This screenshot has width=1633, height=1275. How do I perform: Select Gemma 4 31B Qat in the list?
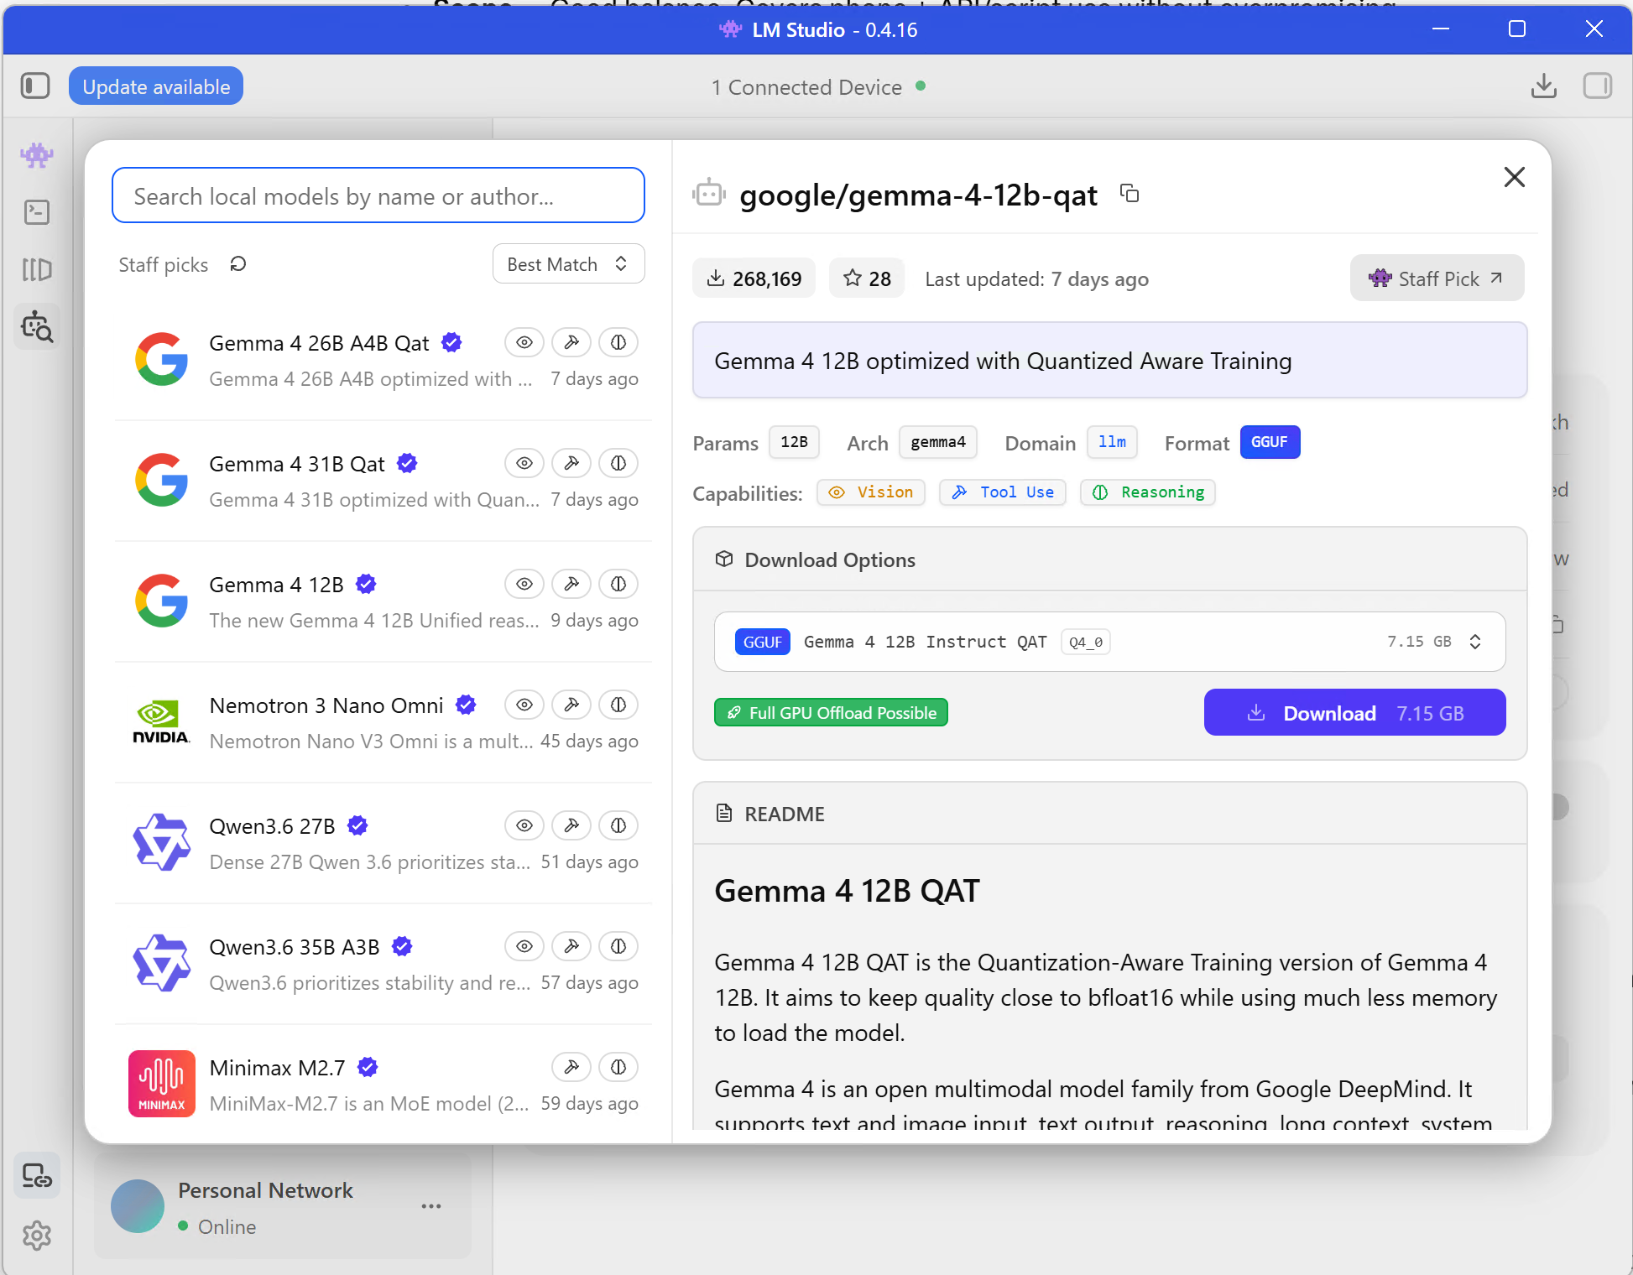point(383,481)
